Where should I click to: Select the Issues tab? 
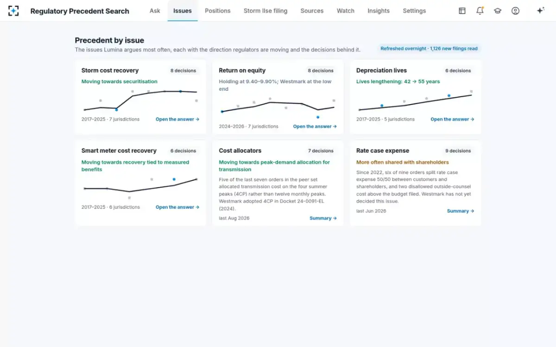coord(183,11)
